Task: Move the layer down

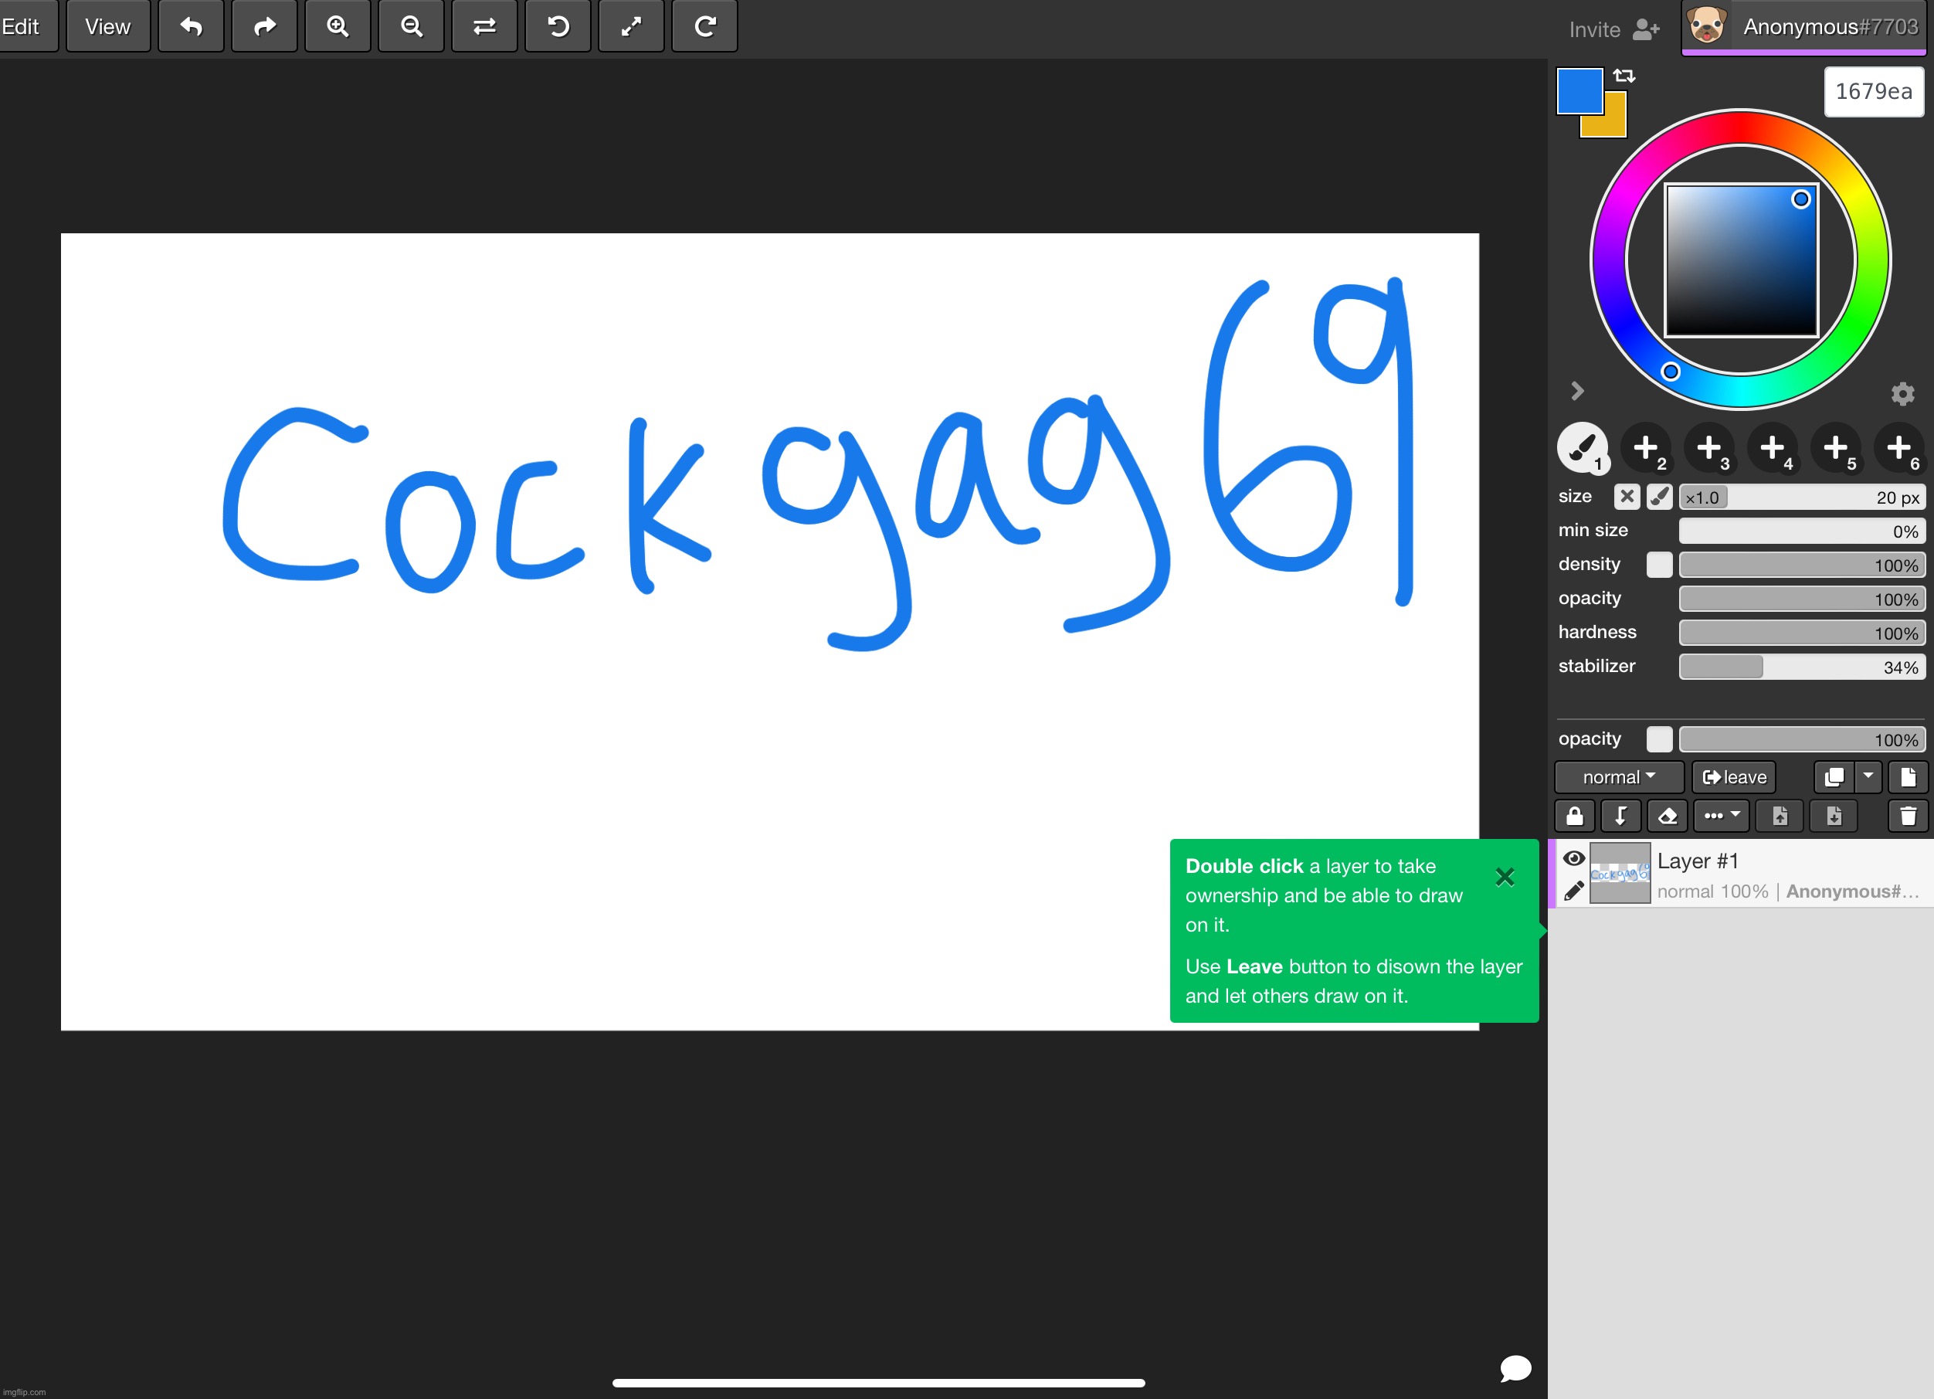Action: [1834, 817]
